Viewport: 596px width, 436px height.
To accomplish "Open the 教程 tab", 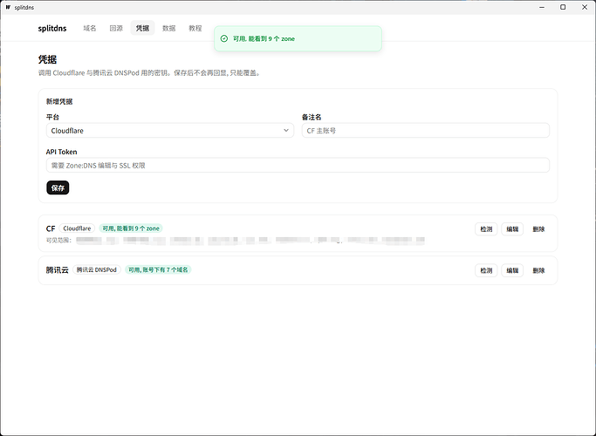I will point(195,28).
